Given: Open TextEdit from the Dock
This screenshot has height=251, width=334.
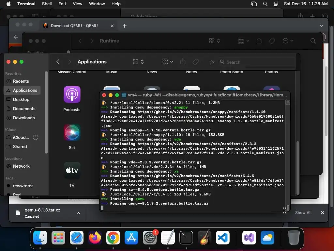Looking at the screenshot, I should point(168,238).
